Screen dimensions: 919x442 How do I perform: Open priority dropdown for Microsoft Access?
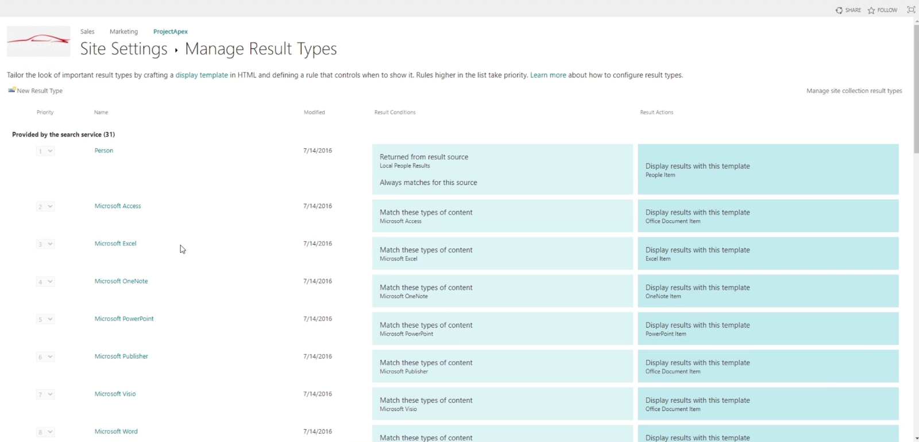click(45, 206)
